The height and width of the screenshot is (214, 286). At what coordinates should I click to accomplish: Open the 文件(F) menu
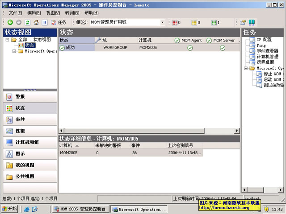point(15,13)
